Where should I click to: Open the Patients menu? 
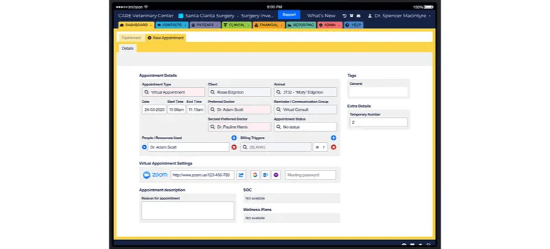coord(205,25)
